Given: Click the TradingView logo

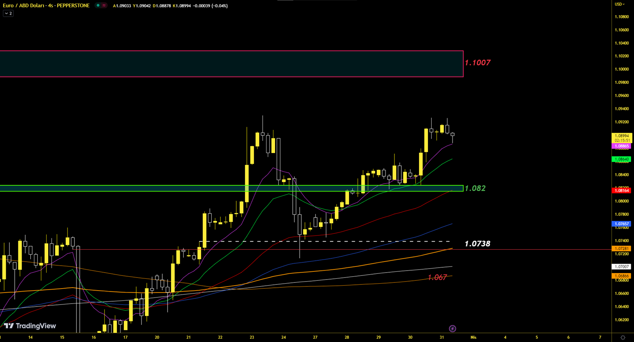Looking at the screenshot, I should [30, 326].
